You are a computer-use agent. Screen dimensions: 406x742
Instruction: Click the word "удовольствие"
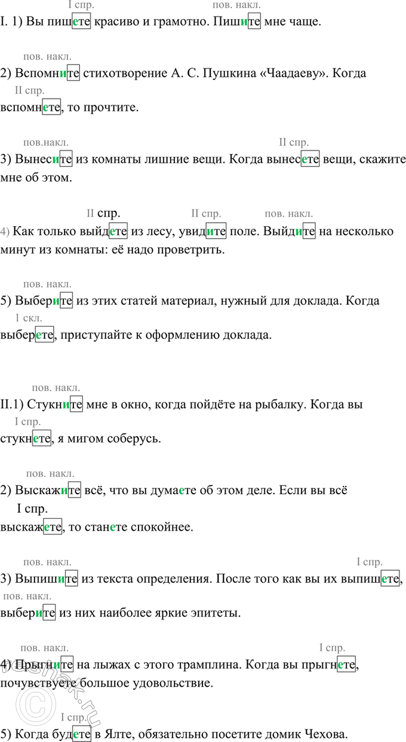pos(174,682)
